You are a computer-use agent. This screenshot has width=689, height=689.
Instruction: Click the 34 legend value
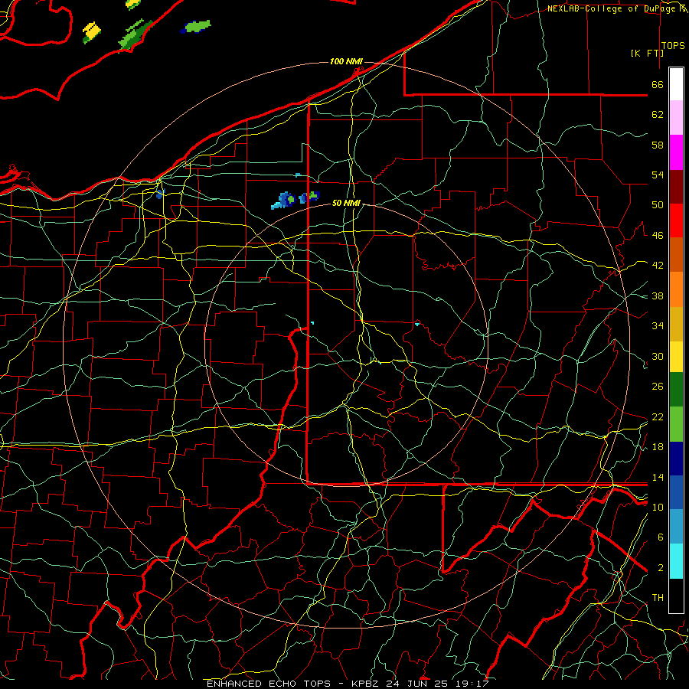click(x=658, y=326)
